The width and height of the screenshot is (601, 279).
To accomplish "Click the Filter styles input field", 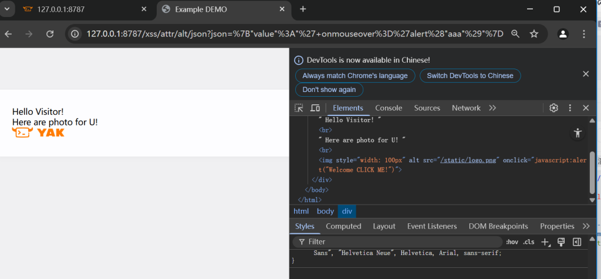I will (399, 241).
